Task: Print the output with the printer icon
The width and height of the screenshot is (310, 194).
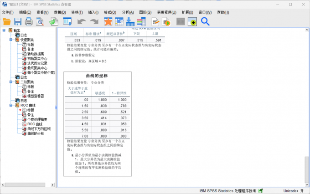Action: (x=29, y=21)
